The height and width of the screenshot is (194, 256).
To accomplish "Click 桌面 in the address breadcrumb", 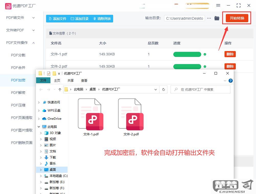I will click(x=93, y=89).
